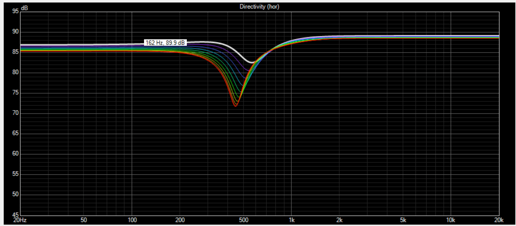Screen dimensions: 516x226
Task: Click the 50 dB axis label
Action: 16,194
